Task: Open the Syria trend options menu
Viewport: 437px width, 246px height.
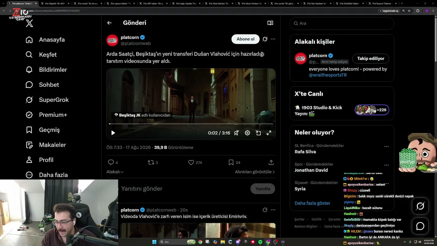Action: 386,183
